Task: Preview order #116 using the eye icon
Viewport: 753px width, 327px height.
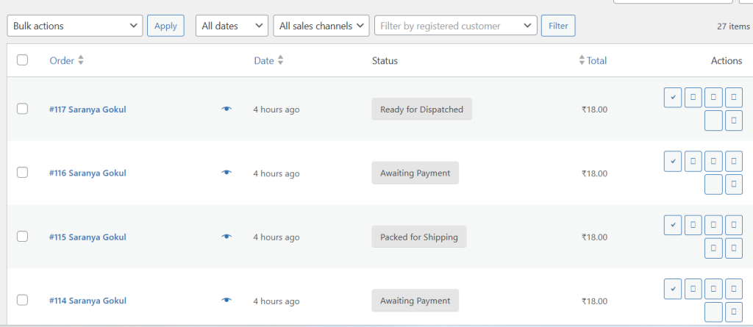Action: pos(226,173)
